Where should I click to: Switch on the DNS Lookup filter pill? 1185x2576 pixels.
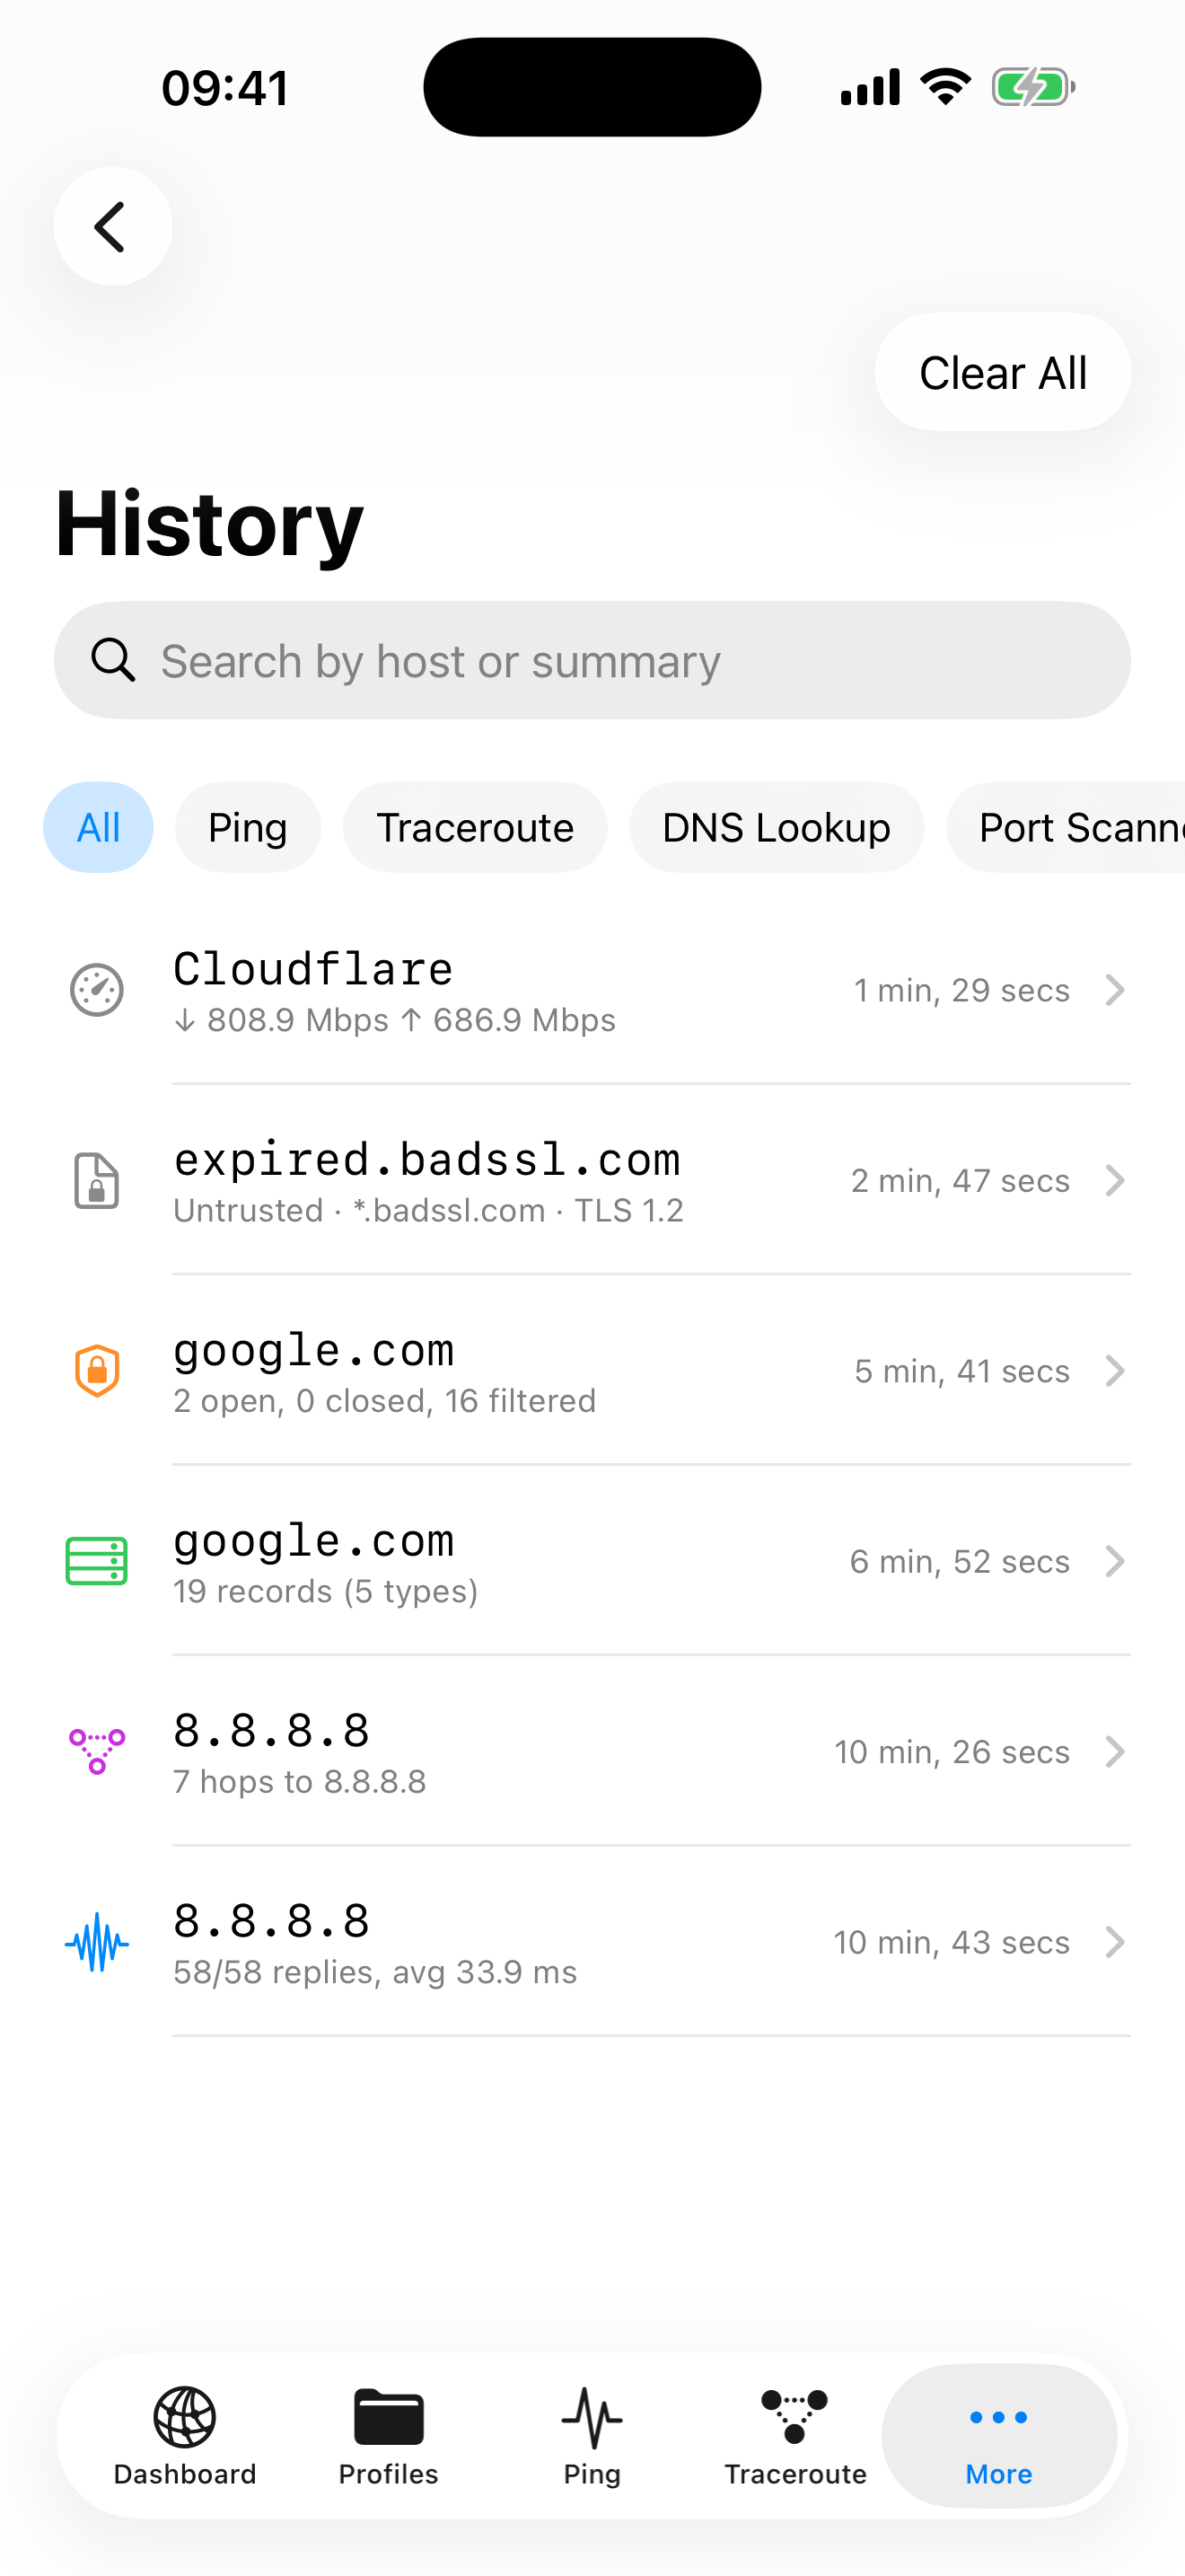pos(777,827)
